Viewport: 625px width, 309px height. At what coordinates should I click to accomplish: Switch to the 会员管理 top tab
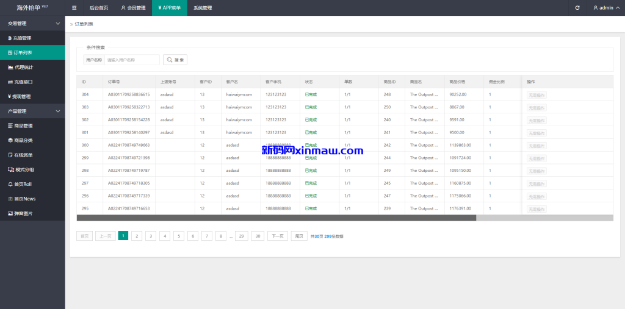(133, 8)
